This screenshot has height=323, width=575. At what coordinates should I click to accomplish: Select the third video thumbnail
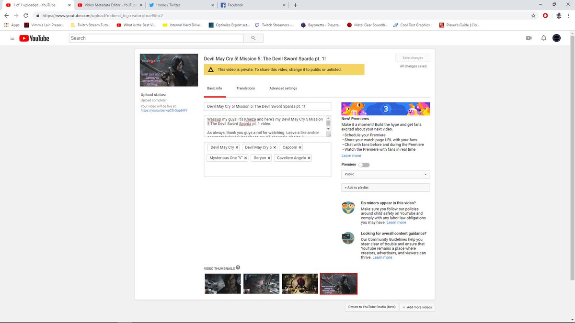(x=300, y=283)
